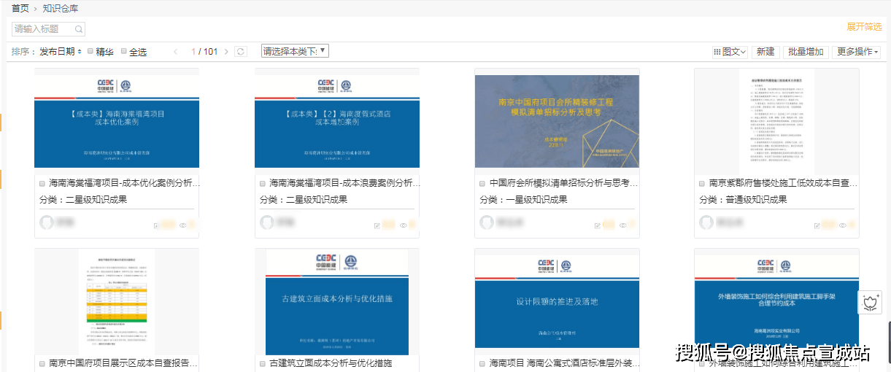Open the 发布日期 sort order dropdown

click(61, 52)
